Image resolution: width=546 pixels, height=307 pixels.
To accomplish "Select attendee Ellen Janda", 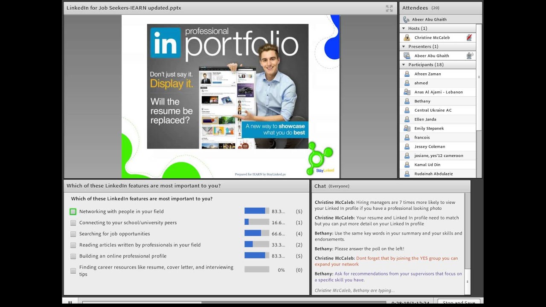I will click(x=438, y=119).
